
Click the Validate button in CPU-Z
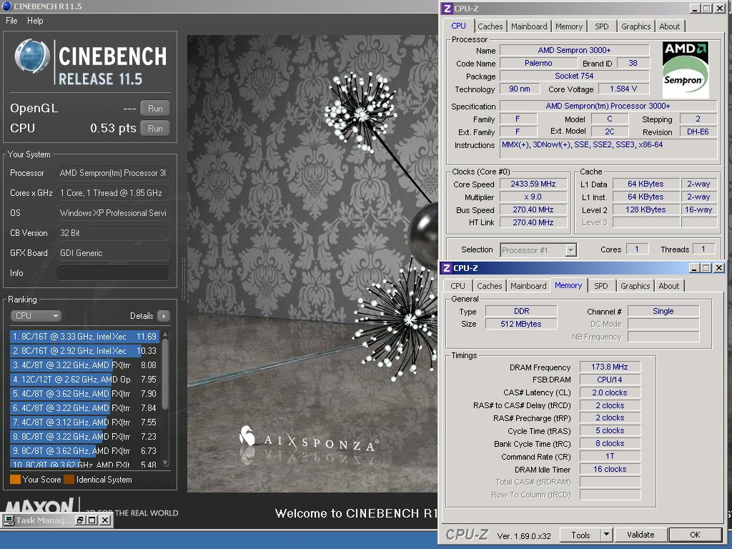(x=640, y=535)
